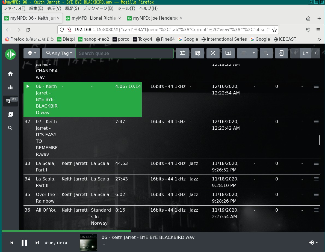Go to the previous track
The width and height of the screenshot is (325, 252).
[11, 243]
